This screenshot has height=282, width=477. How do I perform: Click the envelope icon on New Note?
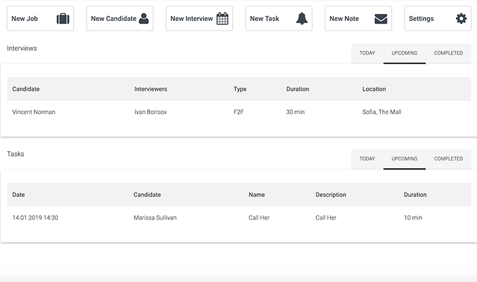(x=381, y=18)
